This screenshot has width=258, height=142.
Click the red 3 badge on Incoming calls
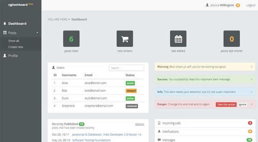[250, 123]
